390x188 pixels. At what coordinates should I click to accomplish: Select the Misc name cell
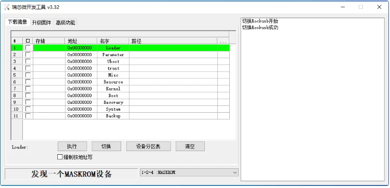point(113,75)
